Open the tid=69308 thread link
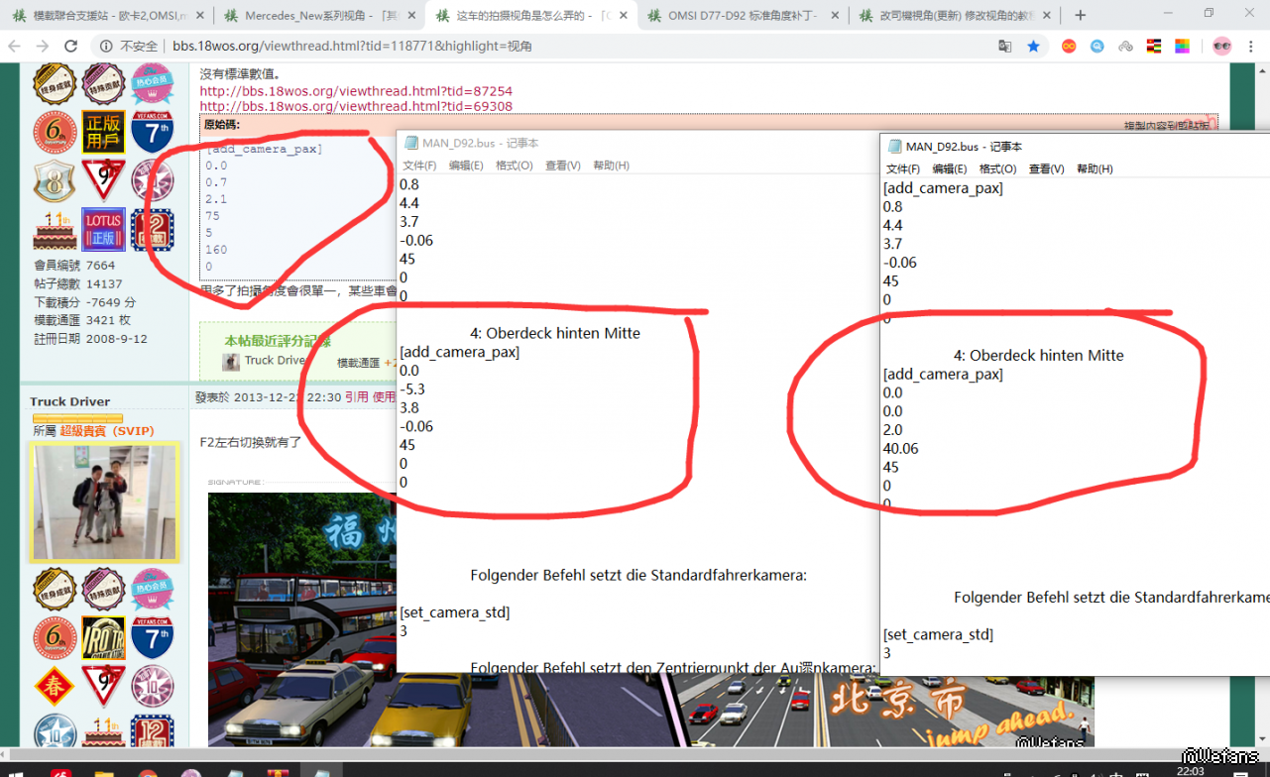Screen dimensions: 1270x777 click(x=356, y=106)
